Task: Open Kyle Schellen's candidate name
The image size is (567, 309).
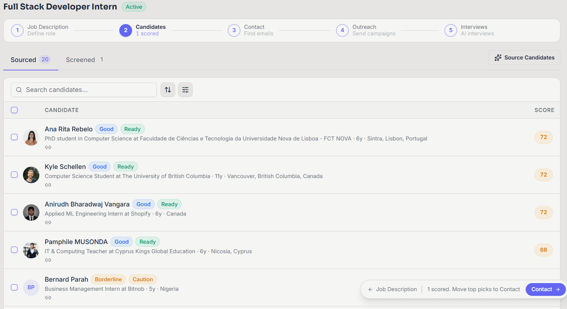Action: [x=65, y=167]
